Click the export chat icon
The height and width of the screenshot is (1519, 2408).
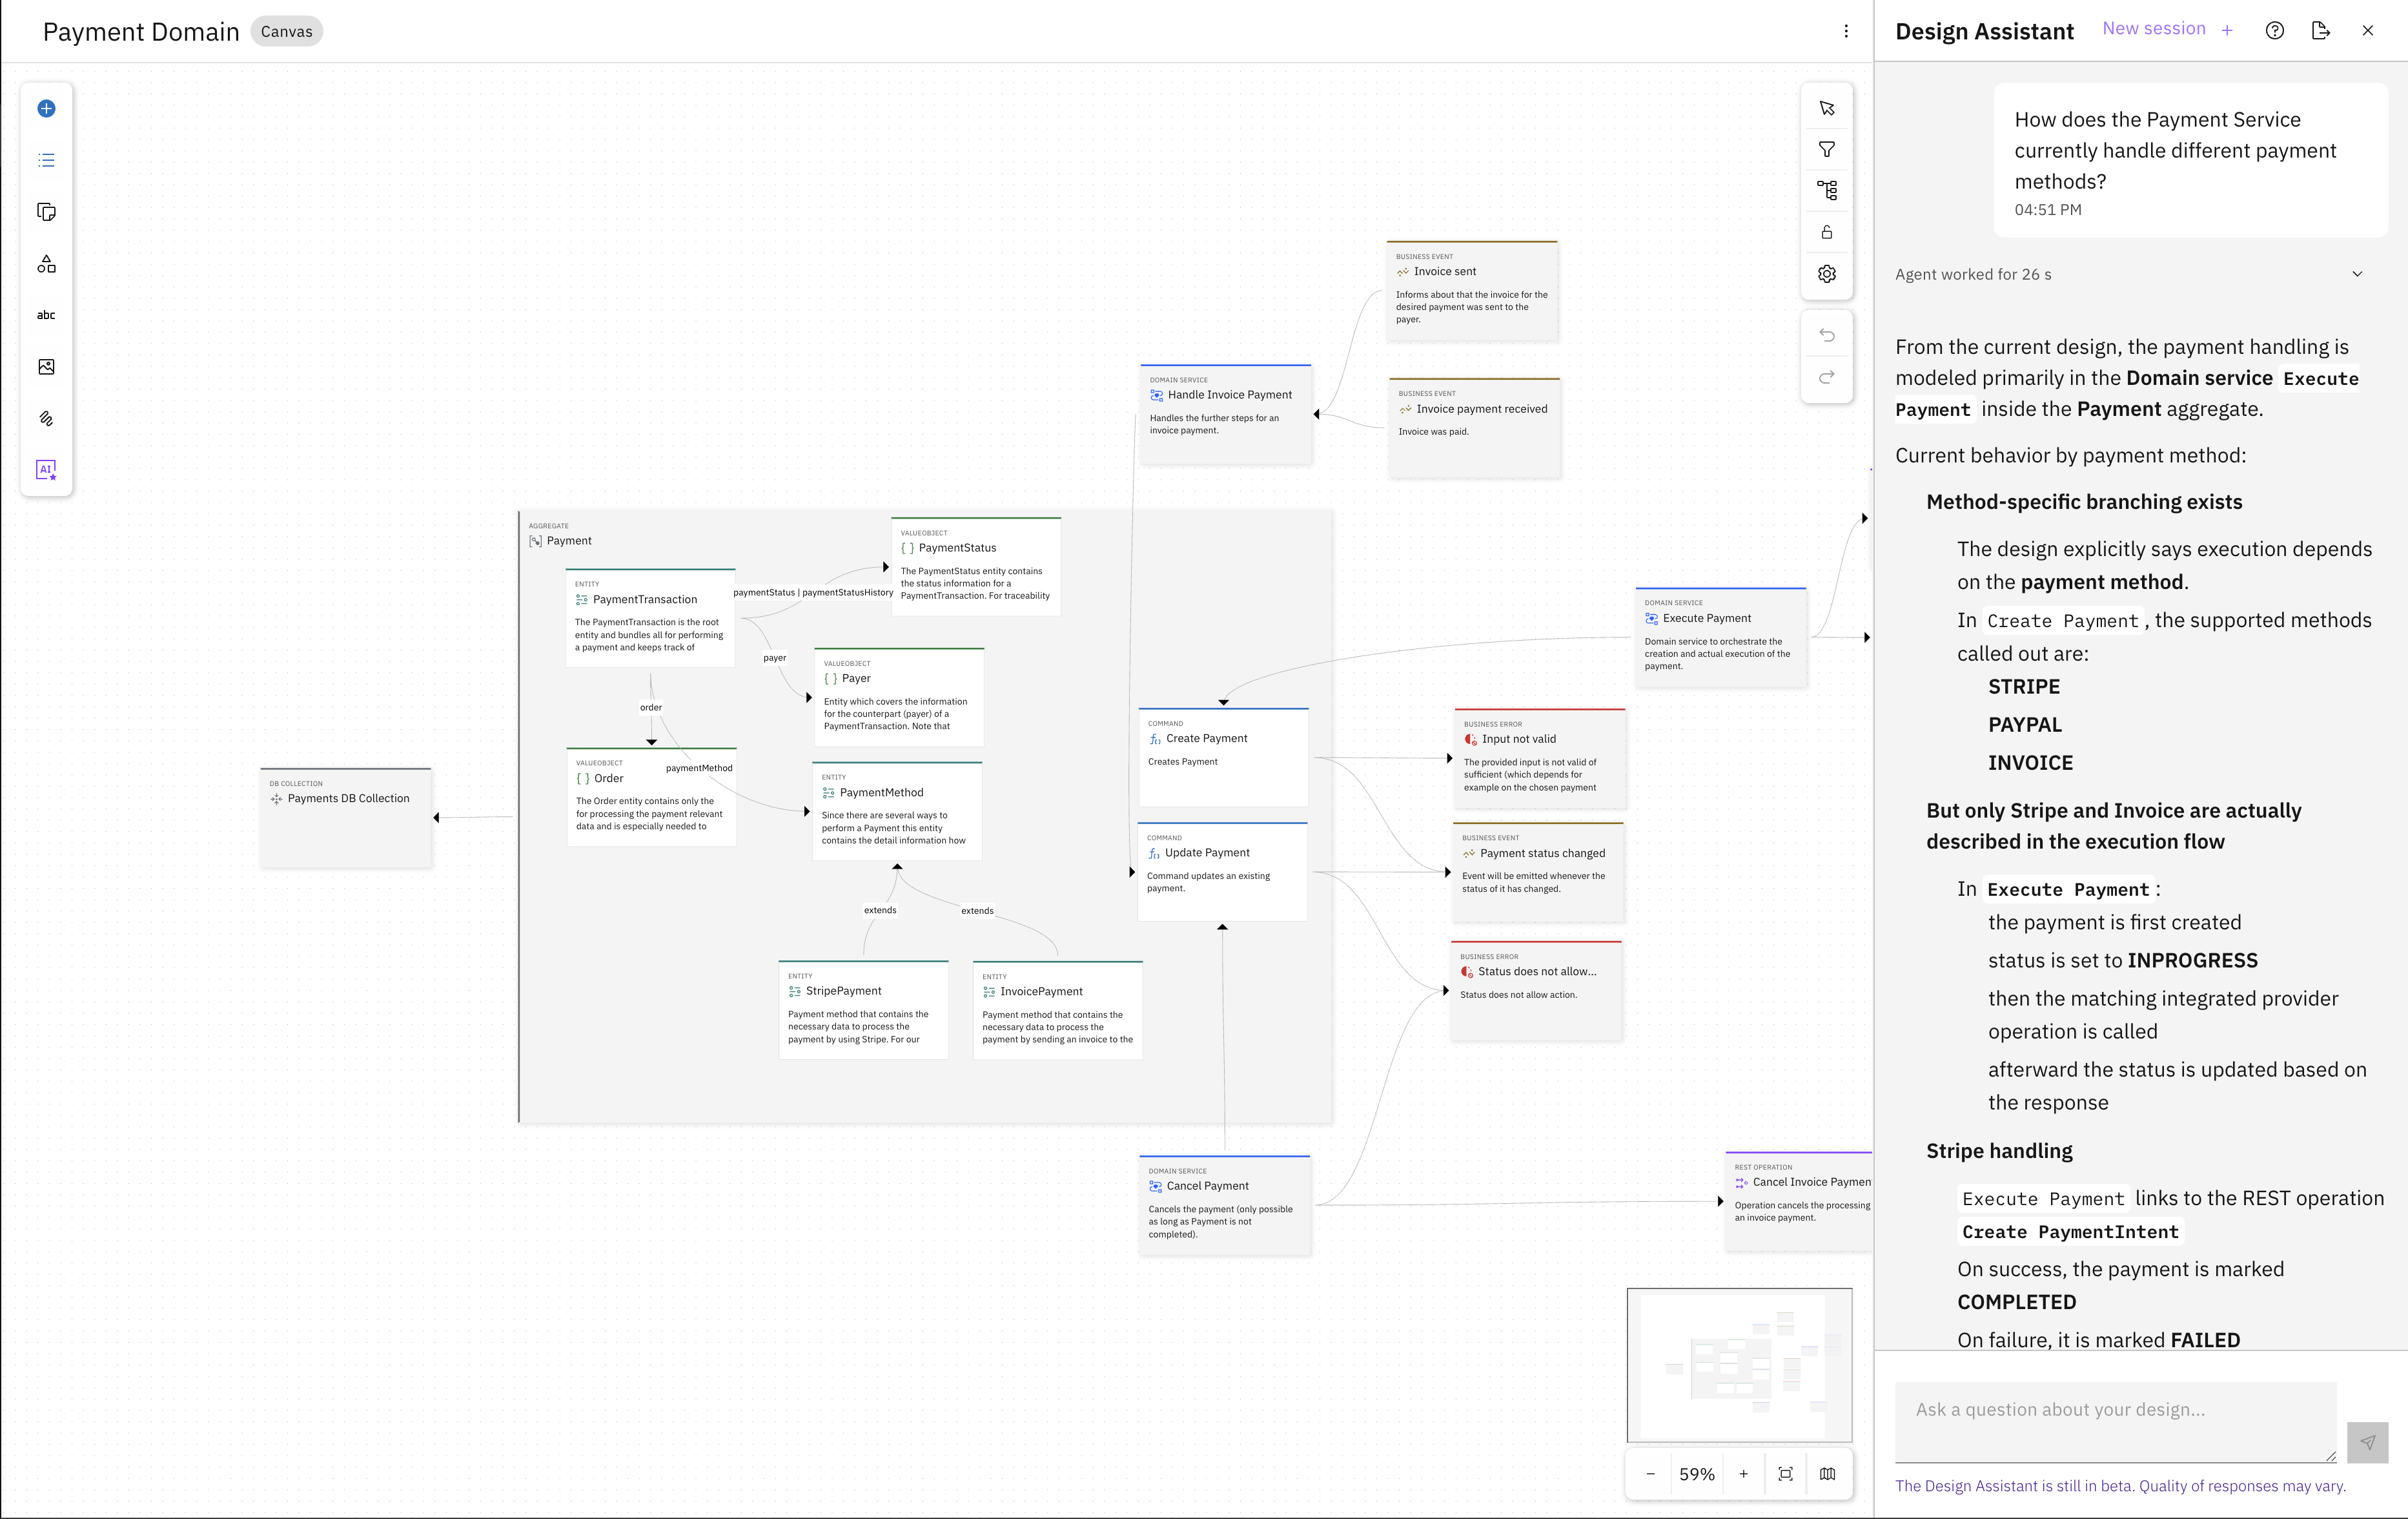(2321, 30)
